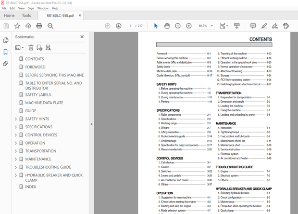Open the fit page options tool
Screen dimensions: 298x214
(x=223, y=26)
